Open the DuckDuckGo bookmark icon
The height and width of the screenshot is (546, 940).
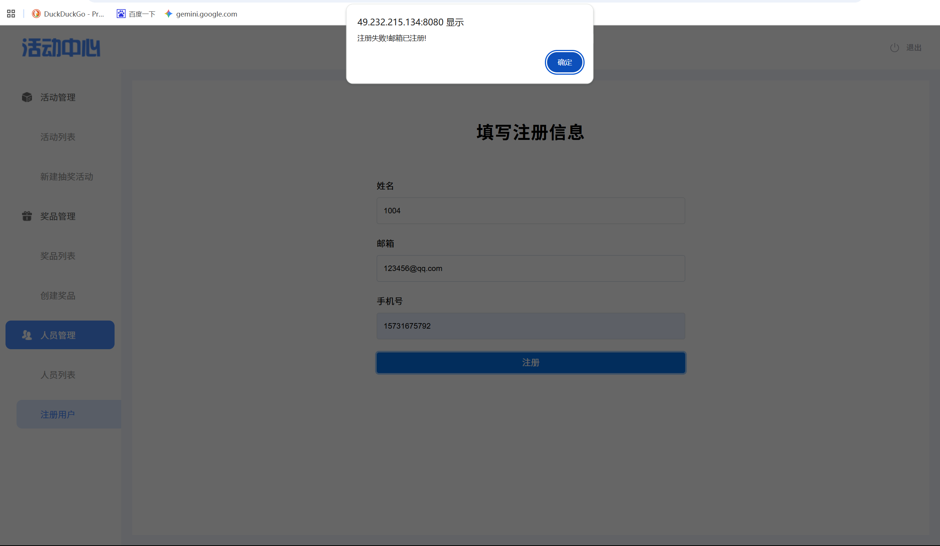pyautogui.click(x=36, y=14)
